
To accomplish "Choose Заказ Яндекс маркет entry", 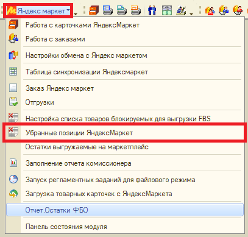I will tap(125, 88).
